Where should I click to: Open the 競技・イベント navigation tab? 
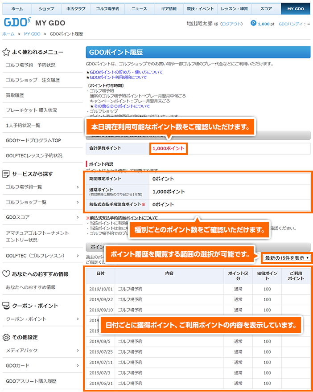(x=200, y=9)
